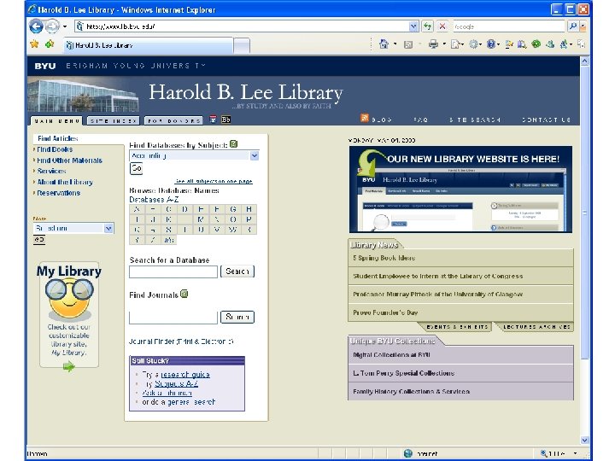The image size is (615, 461).
Task: Open the RSS feeds toolbar icon
Action: (408, 44)
